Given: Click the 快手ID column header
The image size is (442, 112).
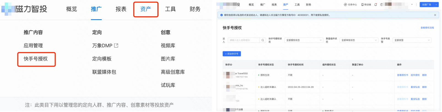Looking at the screenshot, I should pyautogui.click(x=229, y=65).
